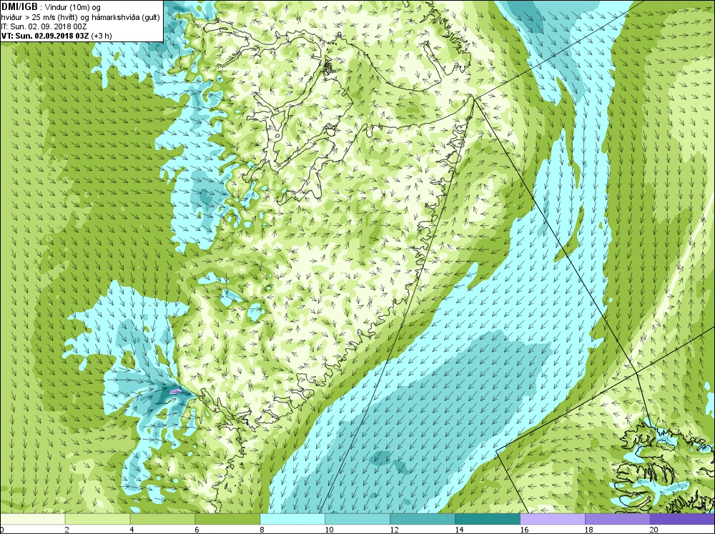Pick the 16–18 m/s light purple swatch
The width and height of the screenshot is (715, 534).
552,519
